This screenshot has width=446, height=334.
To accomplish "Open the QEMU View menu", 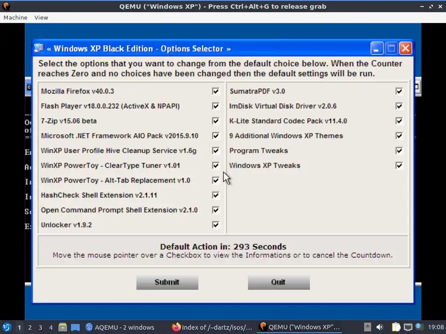I will coord(41,17).
